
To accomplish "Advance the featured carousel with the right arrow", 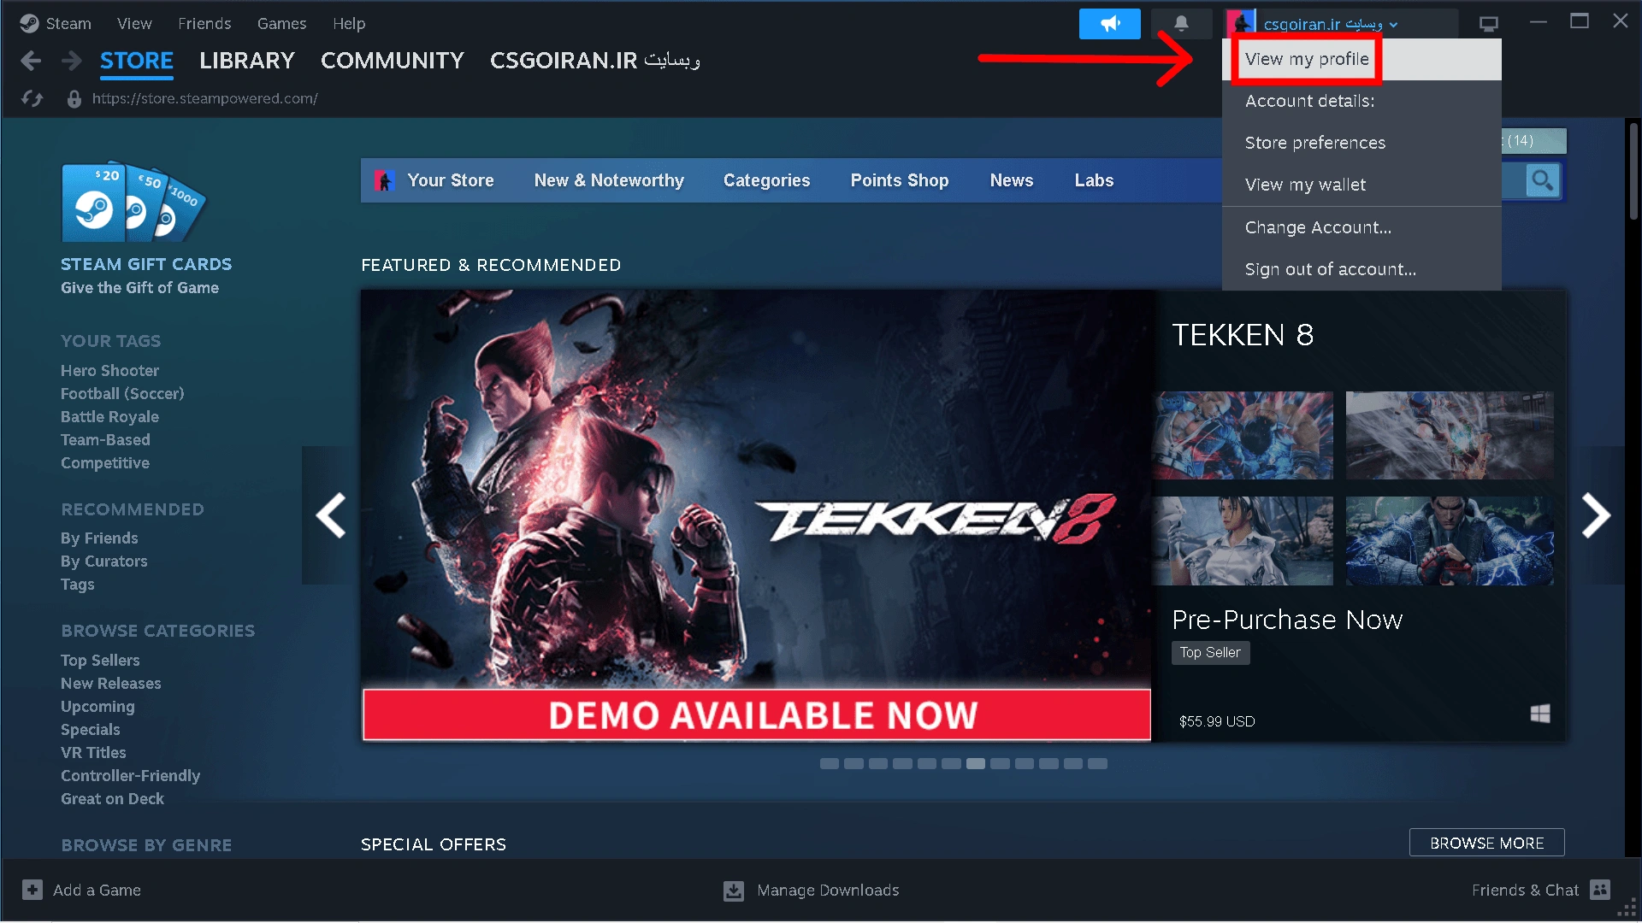I will 1596,514.
